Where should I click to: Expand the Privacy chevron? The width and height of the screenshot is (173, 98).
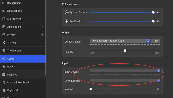coord(42,35)
